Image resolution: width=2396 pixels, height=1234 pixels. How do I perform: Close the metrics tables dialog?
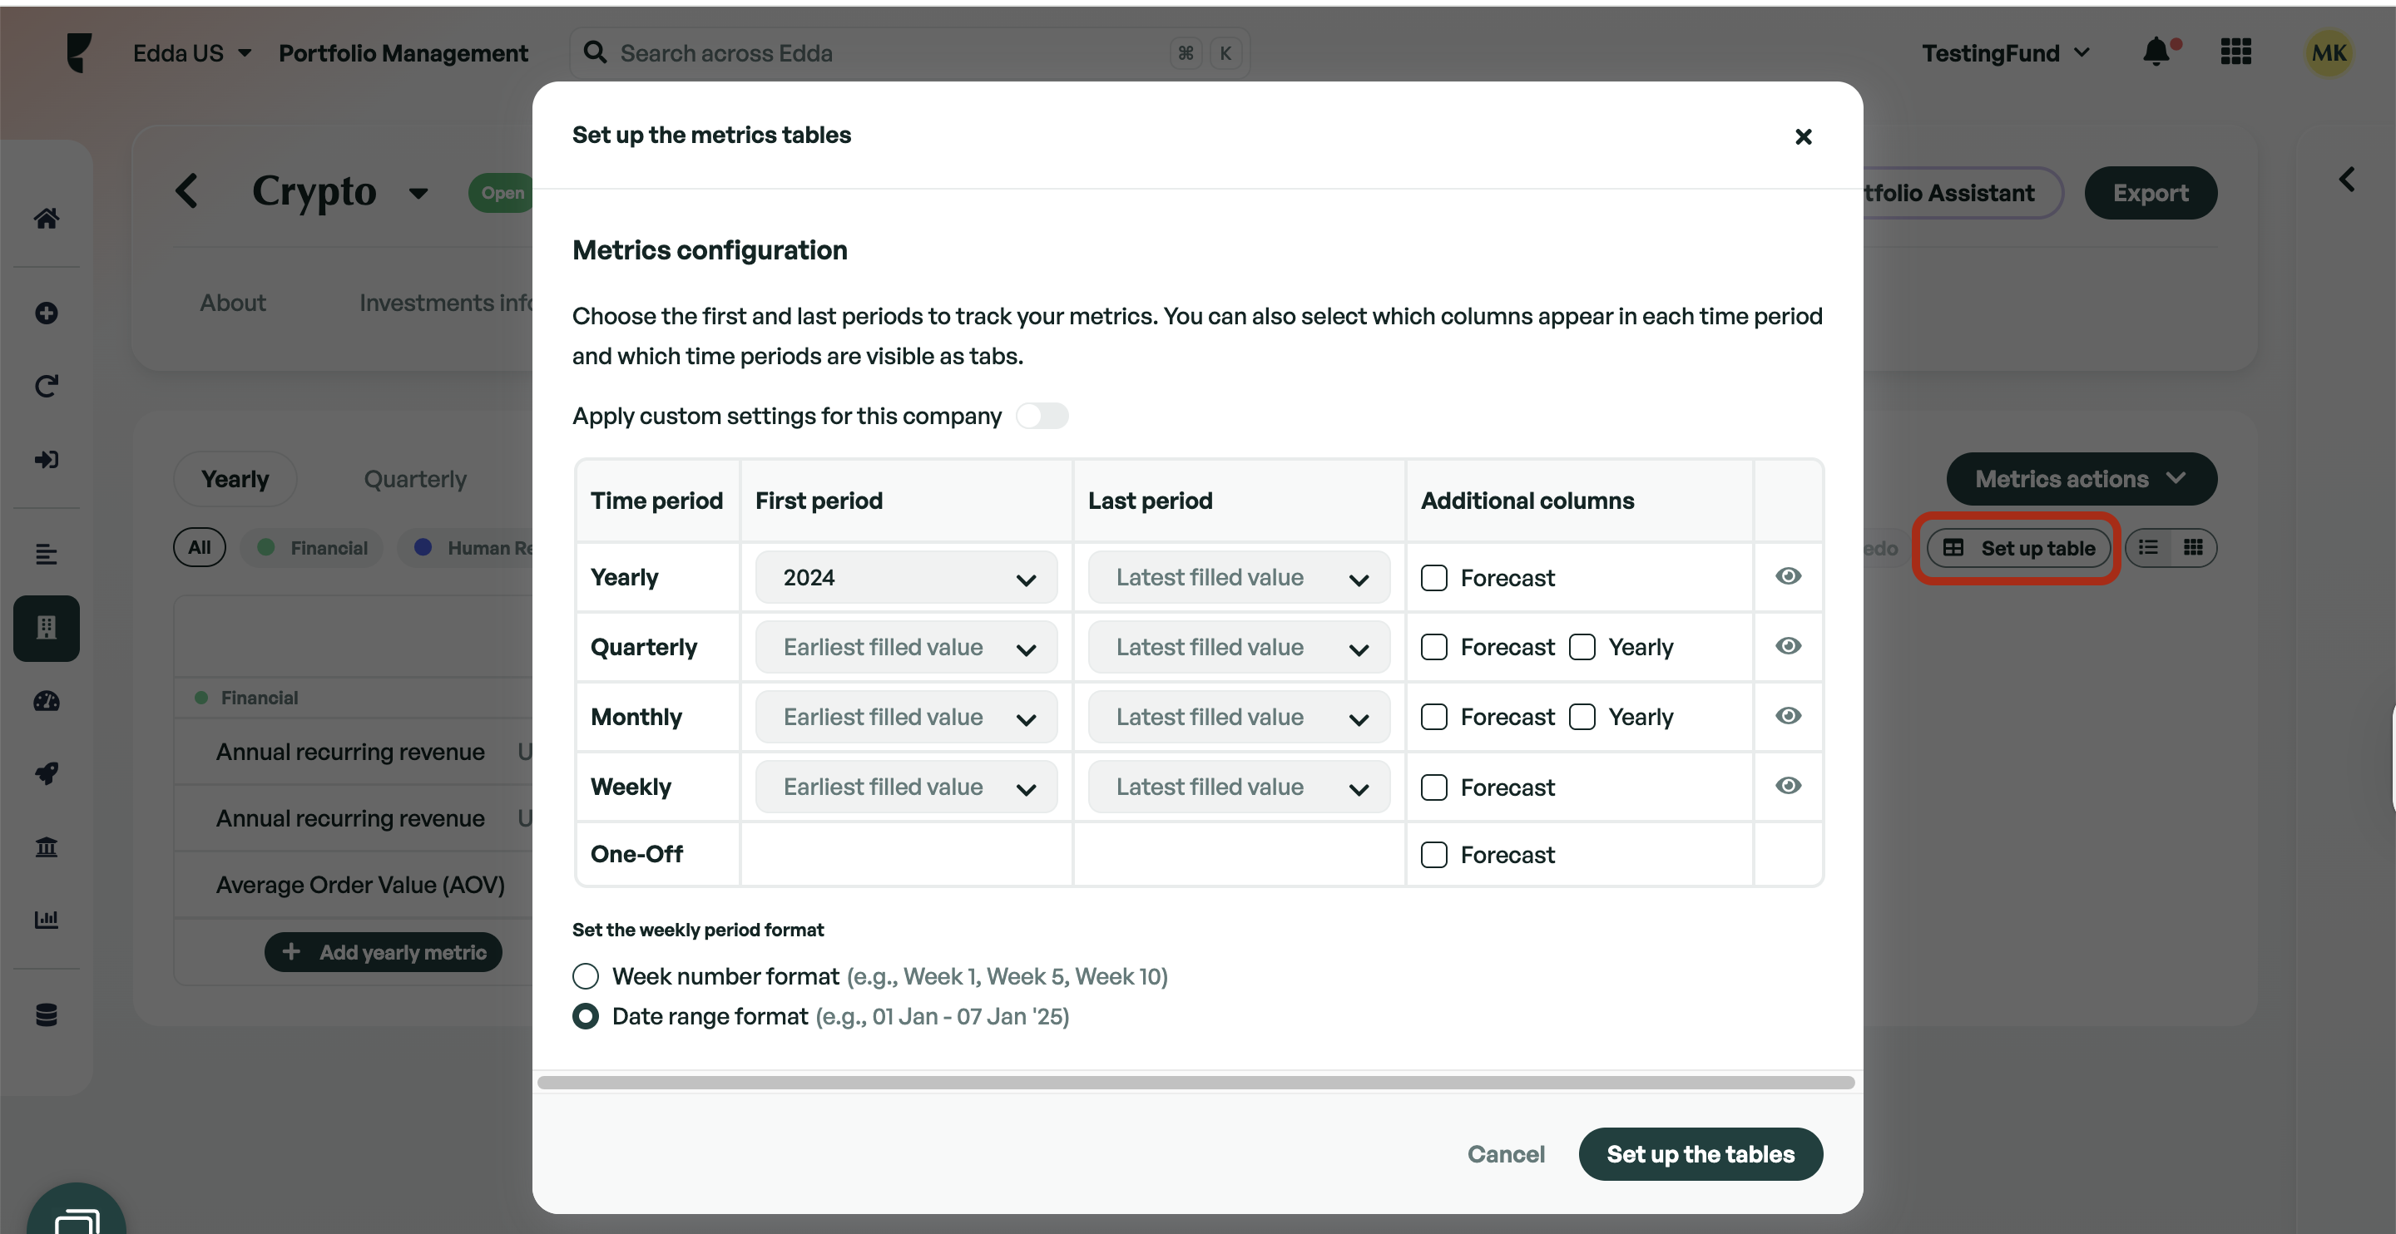point(1803,136)
